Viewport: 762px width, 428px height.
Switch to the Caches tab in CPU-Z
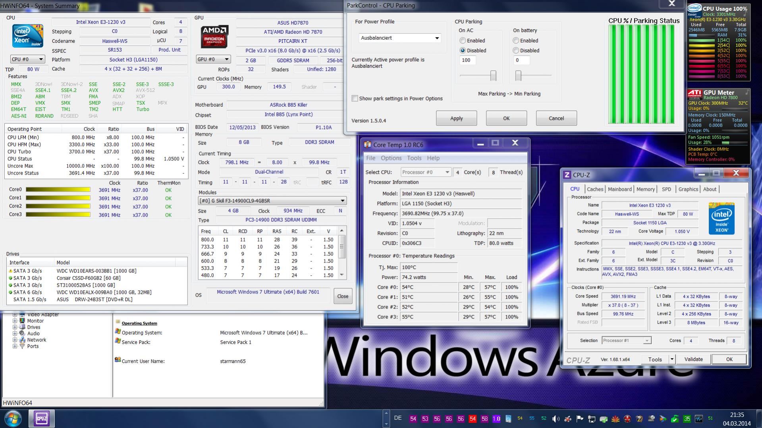(x=595, y=189)
